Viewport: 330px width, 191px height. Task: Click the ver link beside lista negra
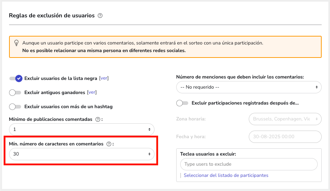(104, 78)
